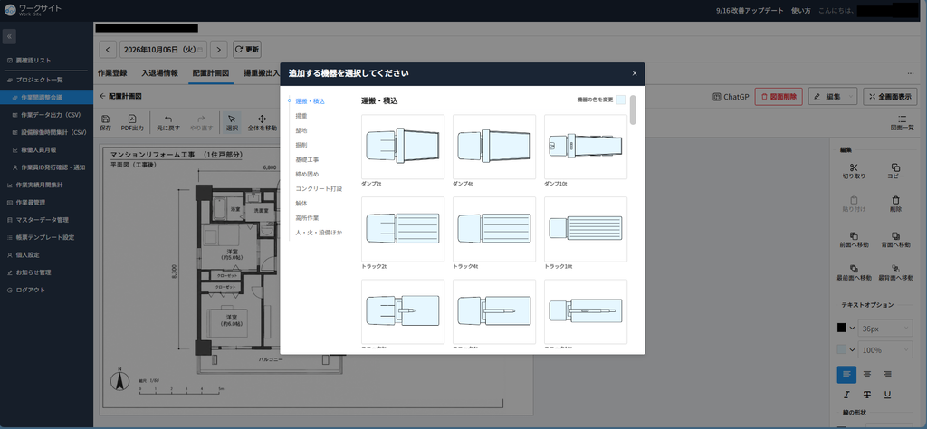Viewport: 927px width, 429px height.
Task: Click the 元に戻す undo icon
Action: point(168,119)
